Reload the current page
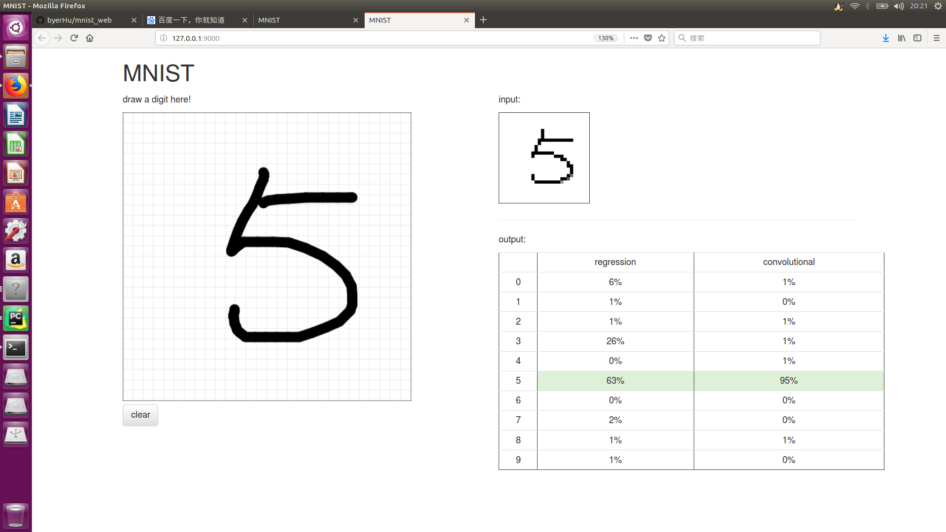 74,38
